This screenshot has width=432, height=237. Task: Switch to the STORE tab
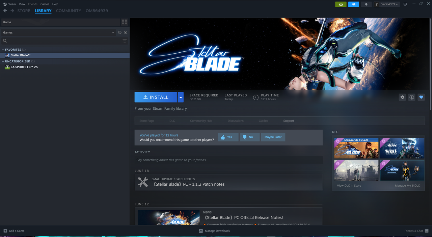[24, 11]
